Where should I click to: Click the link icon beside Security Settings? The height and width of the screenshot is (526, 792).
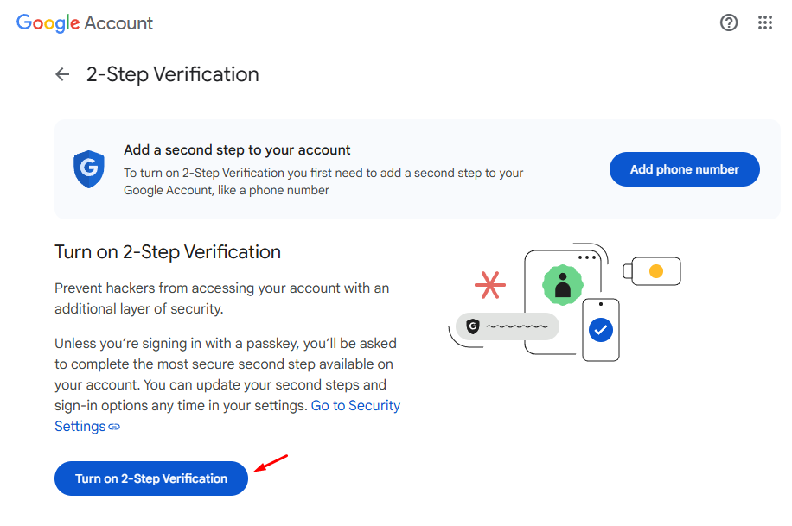tap(114, 427)
